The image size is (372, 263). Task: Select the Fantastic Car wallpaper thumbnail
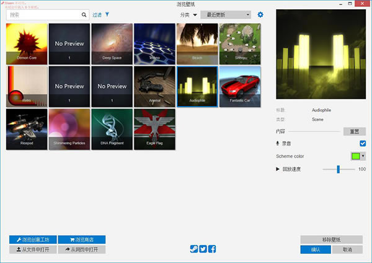click(240, 87)
